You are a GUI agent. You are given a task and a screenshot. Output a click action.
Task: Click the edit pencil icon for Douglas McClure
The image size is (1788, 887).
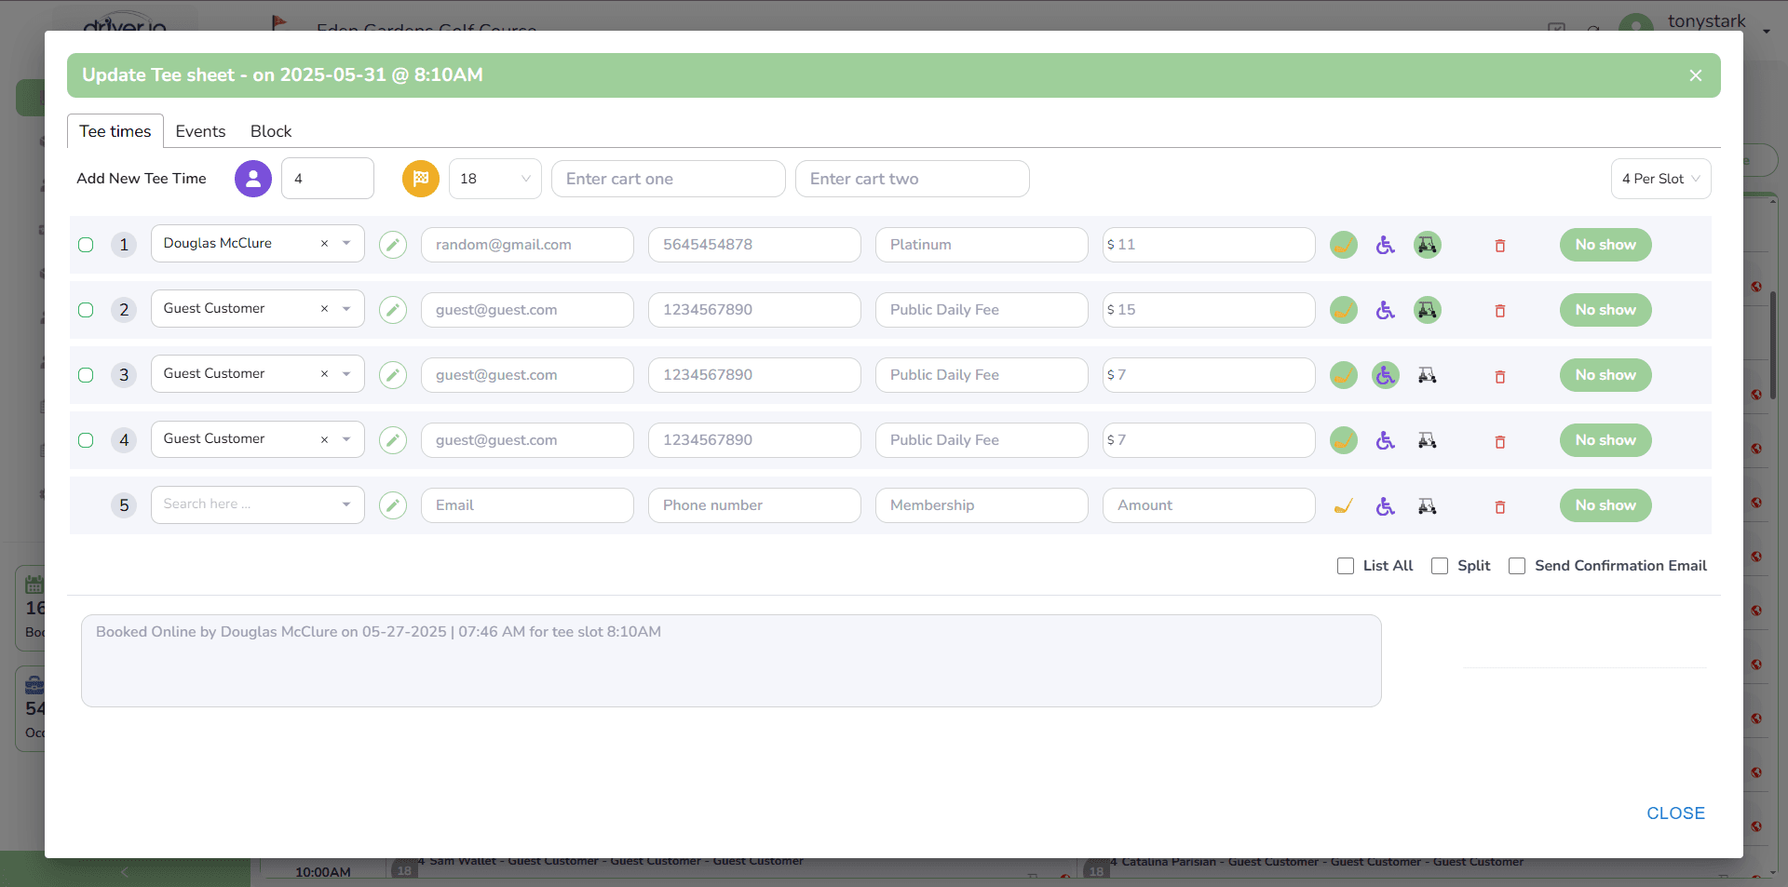point(393,245)
